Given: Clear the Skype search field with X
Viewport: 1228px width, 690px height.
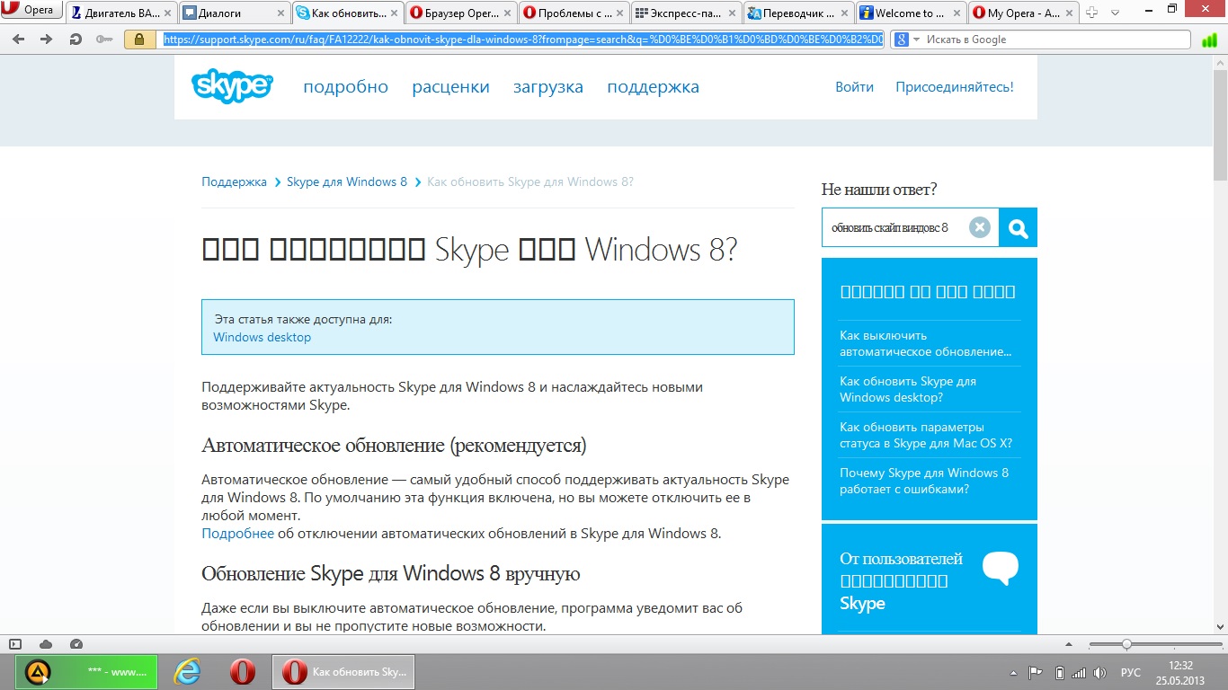Looking at the screenshot, I should pos(980,227).
